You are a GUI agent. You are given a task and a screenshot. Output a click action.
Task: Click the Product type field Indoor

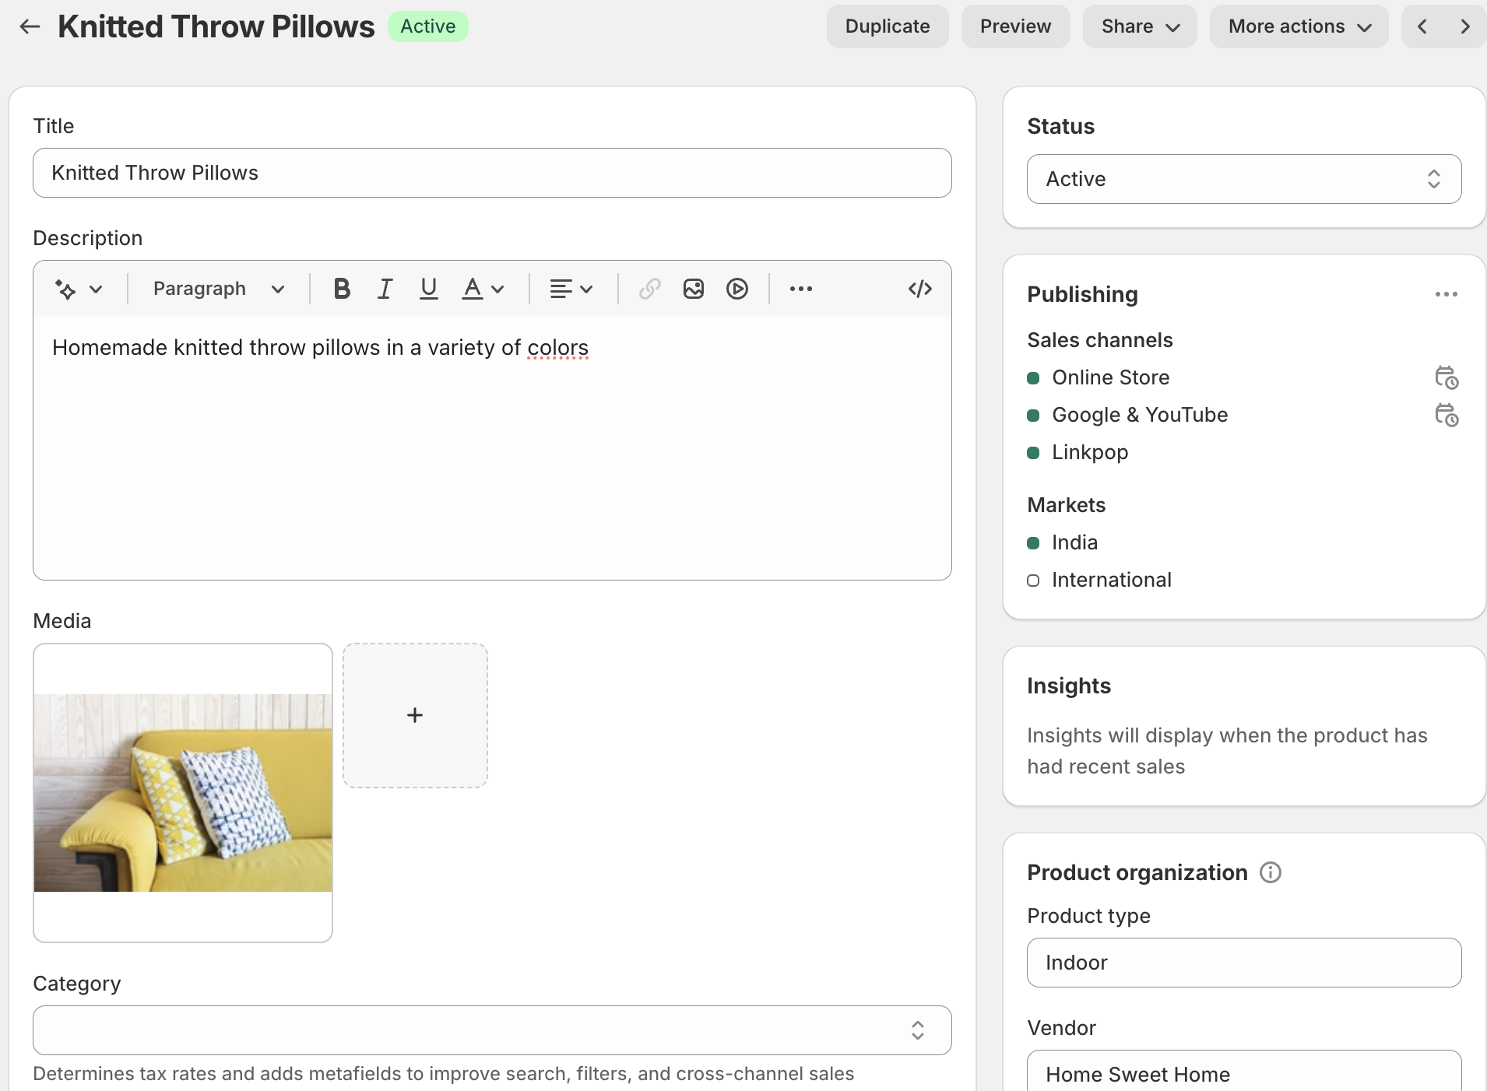point(1243,963)
